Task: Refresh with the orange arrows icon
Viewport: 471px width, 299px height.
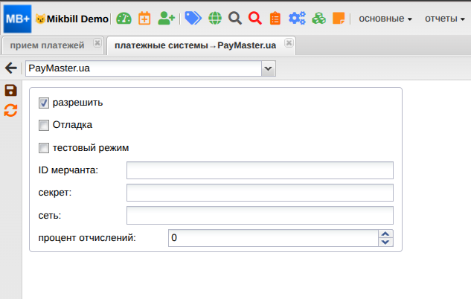Action: pyautogui.click(x=11, y=110)
